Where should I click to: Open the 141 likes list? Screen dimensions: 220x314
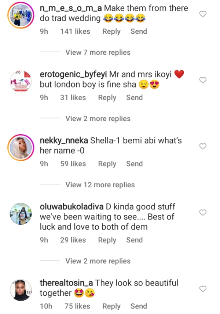75,31
